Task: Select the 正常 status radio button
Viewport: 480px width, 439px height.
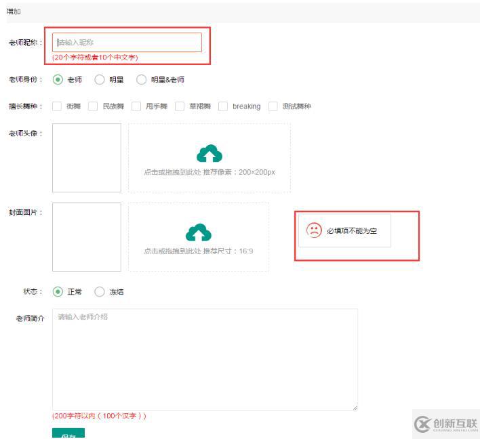Action: pos(58,292)
